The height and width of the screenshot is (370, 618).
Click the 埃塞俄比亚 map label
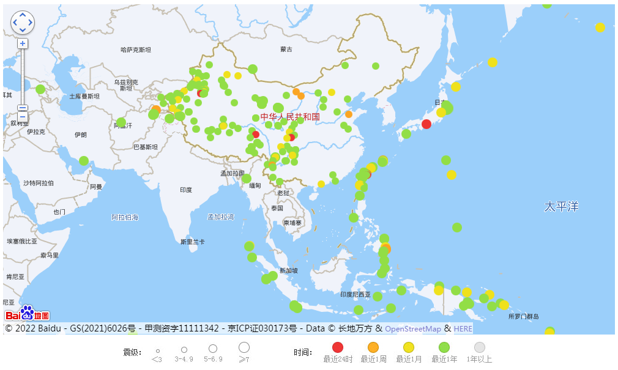click(x=22, y=241)
